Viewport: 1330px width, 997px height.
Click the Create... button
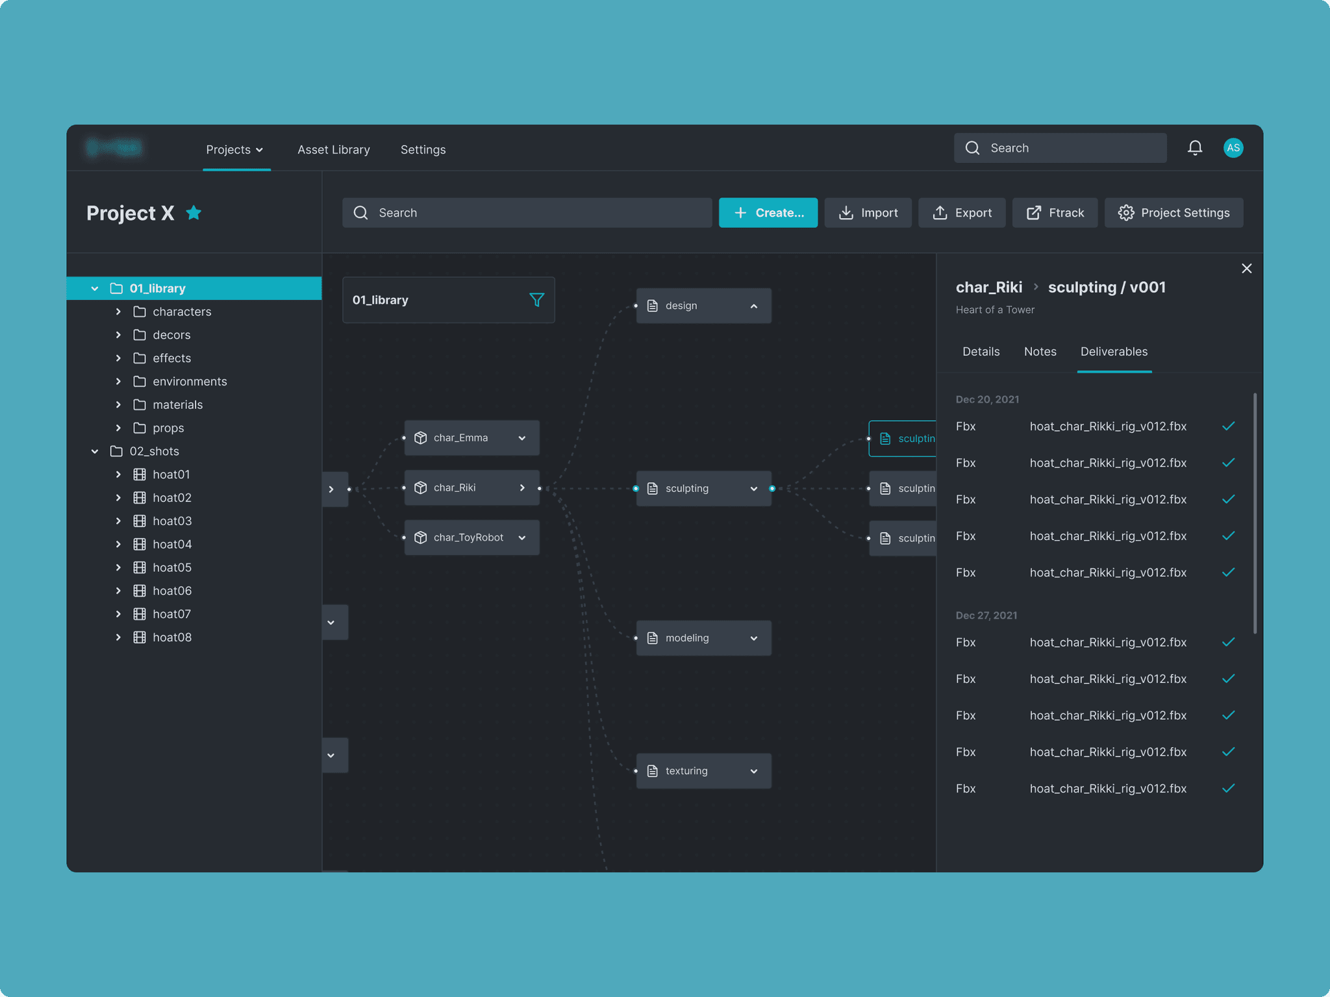(768, 213)
